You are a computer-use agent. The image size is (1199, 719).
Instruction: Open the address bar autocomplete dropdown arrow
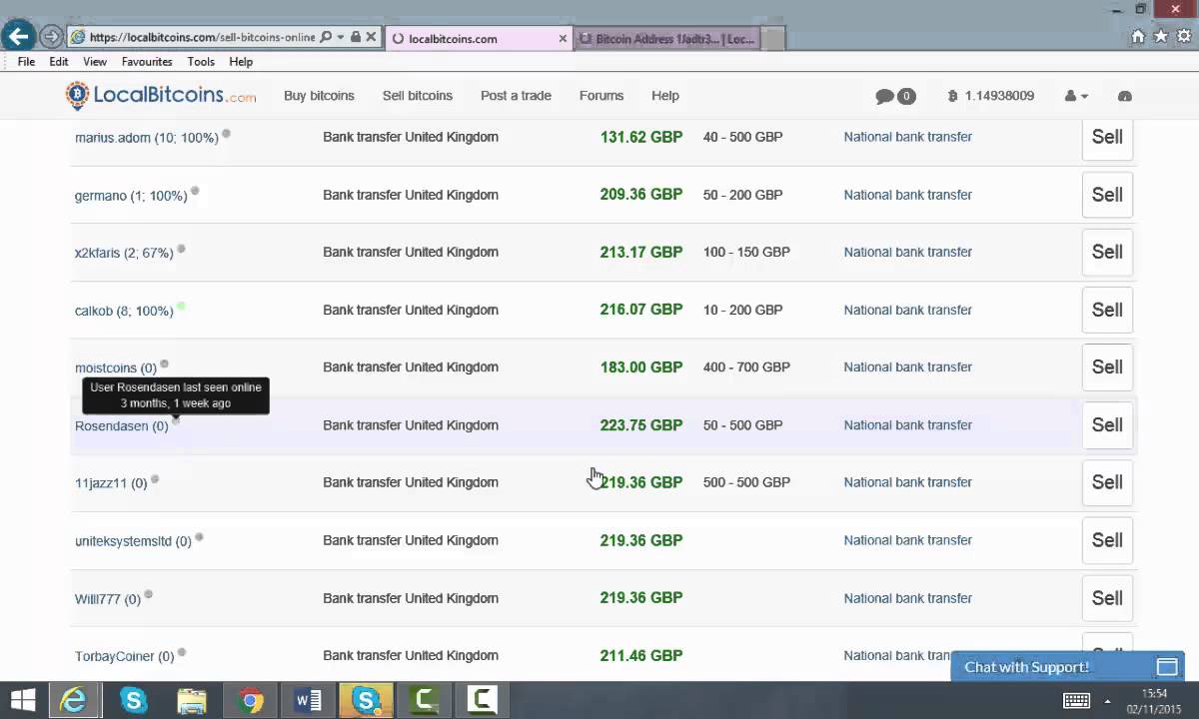(x=341, y=37)
